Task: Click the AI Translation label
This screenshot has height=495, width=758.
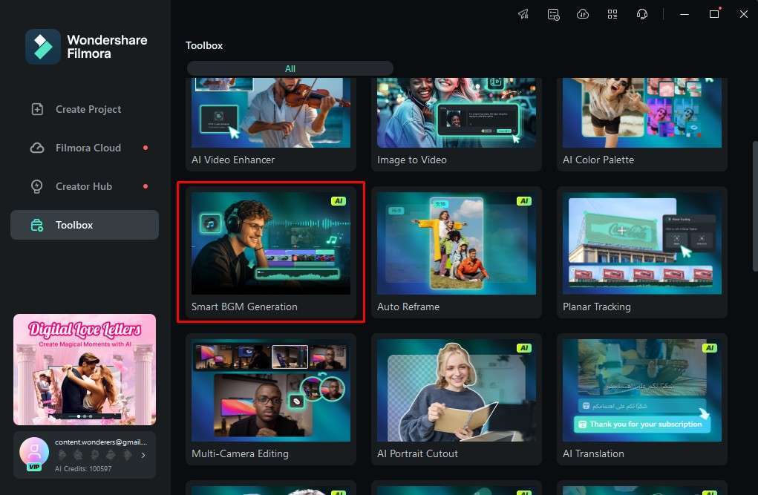Action: 593,454
